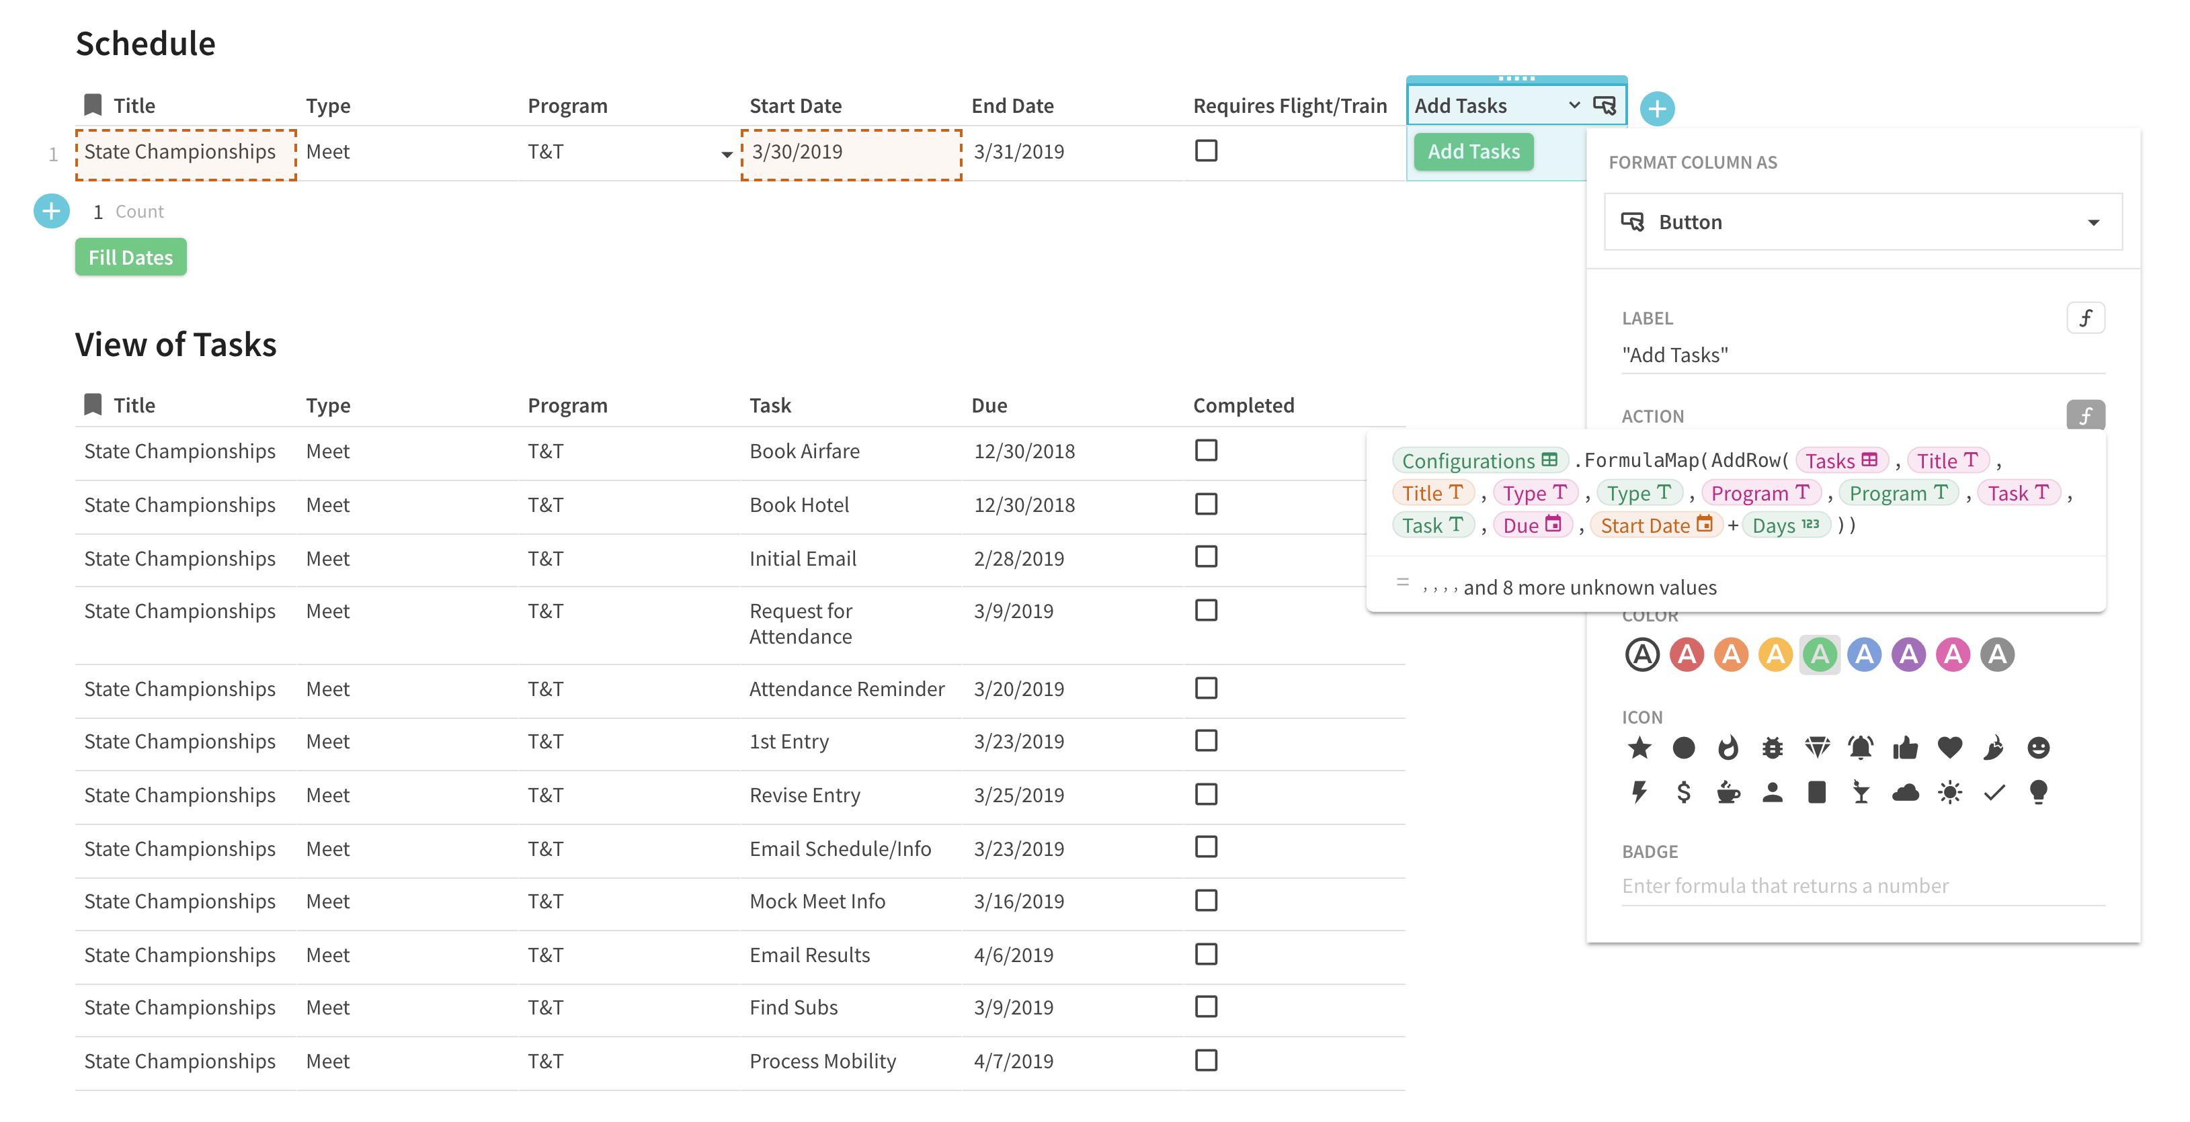The image size is (2190, 1122).
Task: Choose the flame icon in the icon picker
Action: (x=1728, y=748)
